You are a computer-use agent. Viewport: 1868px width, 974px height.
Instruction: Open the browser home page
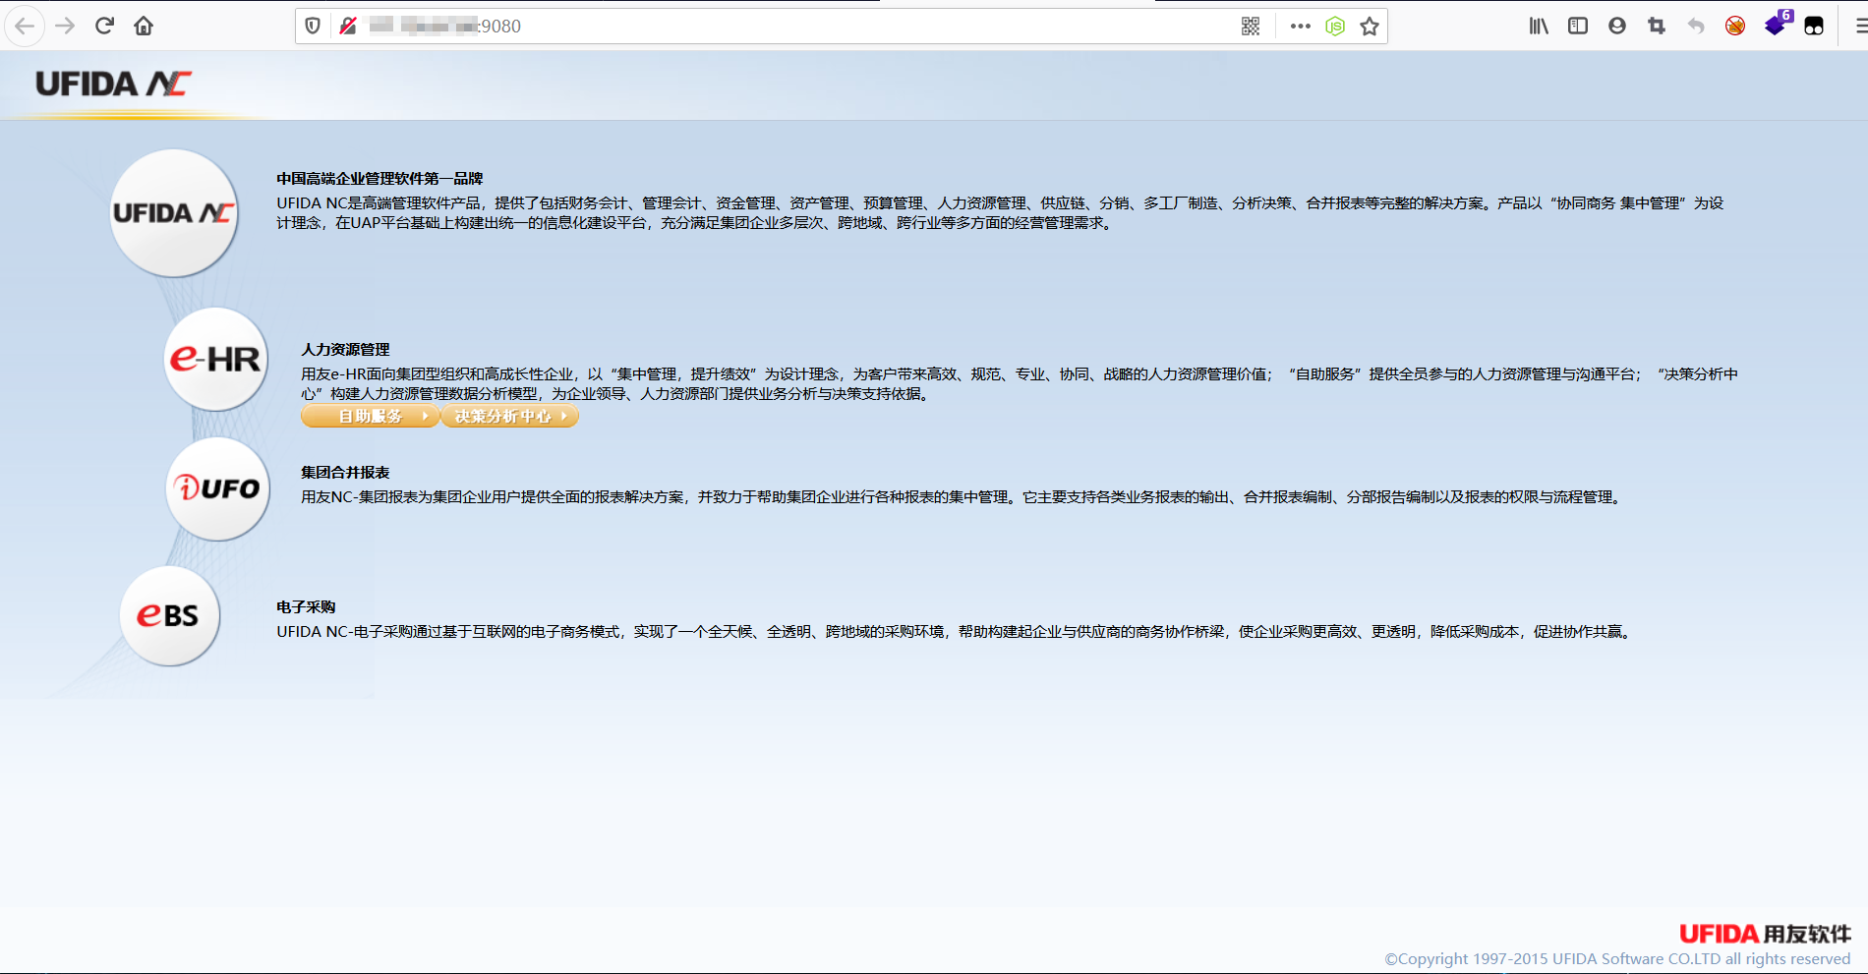(144, 27)
